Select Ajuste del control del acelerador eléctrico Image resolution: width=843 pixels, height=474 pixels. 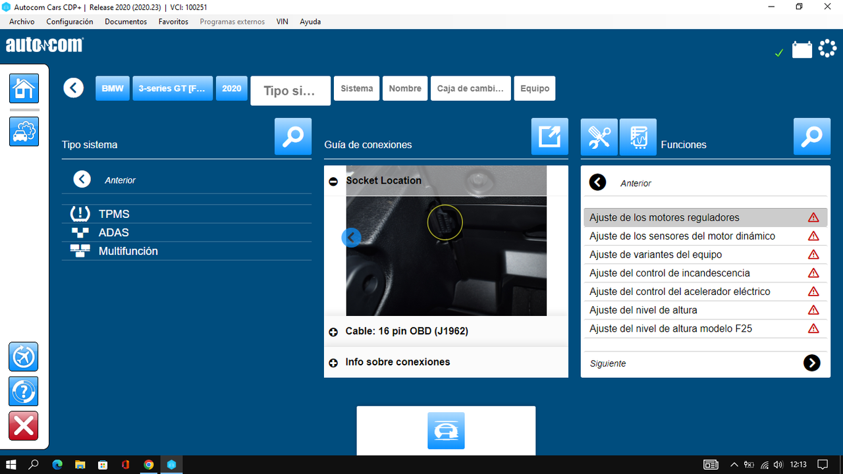pyautogui.click(x=705, y=291)
